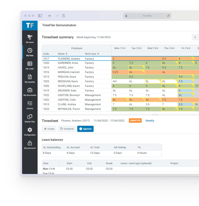Open the Actions sidebar item
The width and height of the screenshot is (199, 206).
coord(30,105)
